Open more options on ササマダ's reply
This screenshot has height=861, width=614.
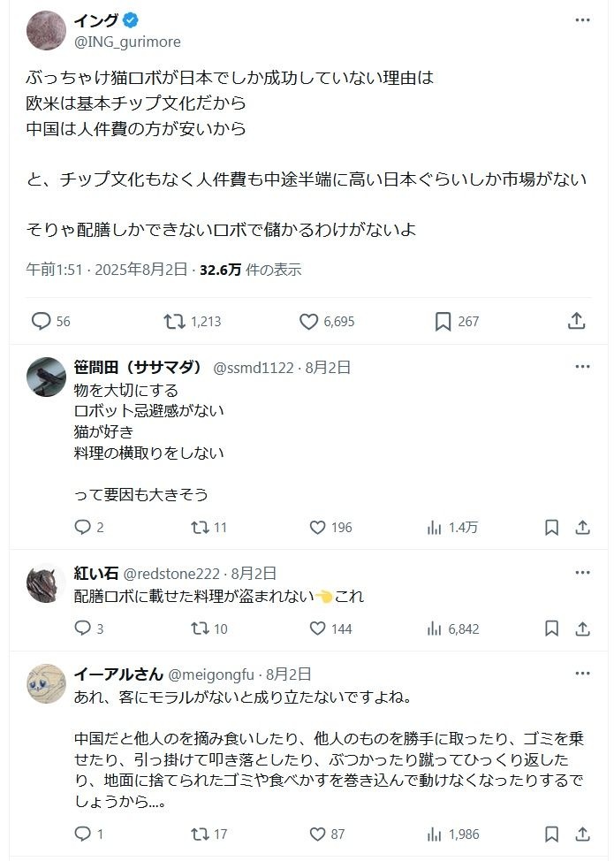click(x=582, y=367)
